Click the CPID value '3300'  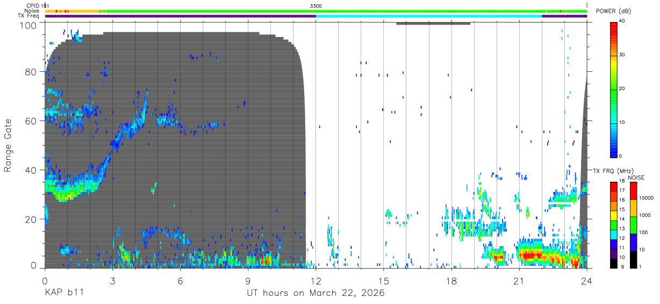(316, 5)
